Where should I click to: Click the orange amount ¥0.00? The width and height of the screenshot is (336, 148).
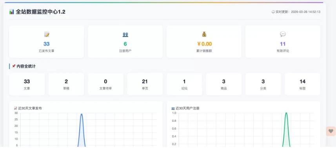click(x=204, y=44)
